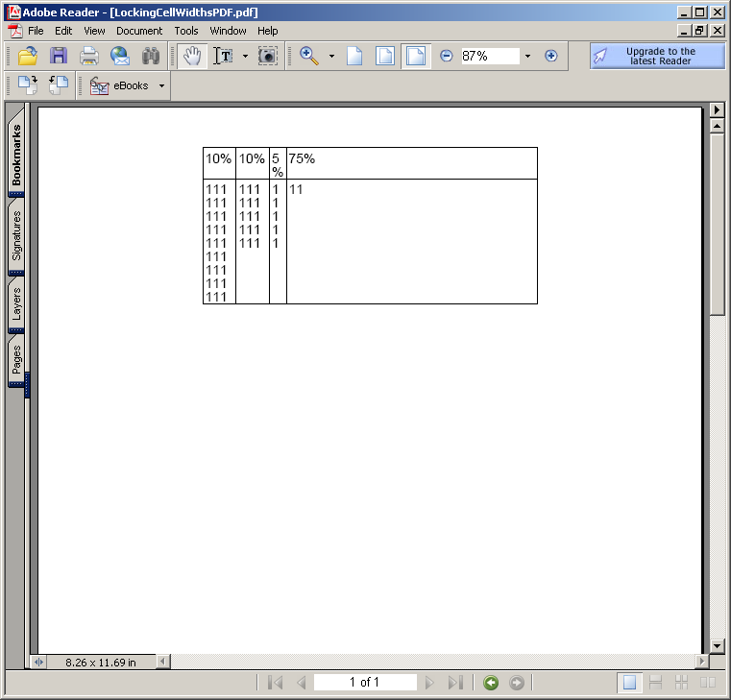Open the Document menu
This screenshot has height=700, width=731.
[x=139, y=31]
